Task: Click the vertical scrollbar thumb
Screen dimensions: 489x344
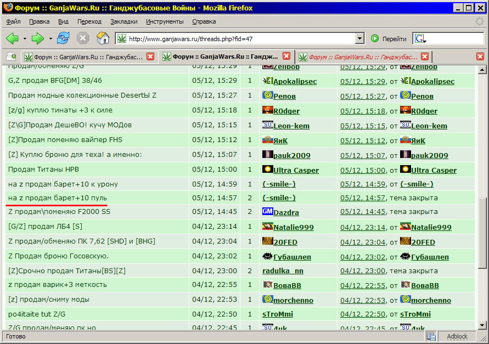Action: [x=482, y=232]
